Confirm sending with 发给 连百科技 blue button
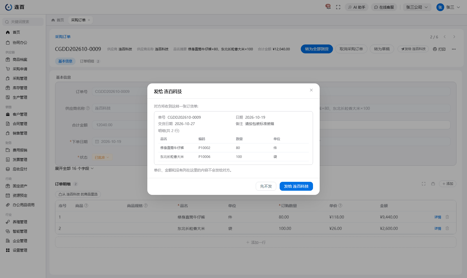 [x=296, y=186]
